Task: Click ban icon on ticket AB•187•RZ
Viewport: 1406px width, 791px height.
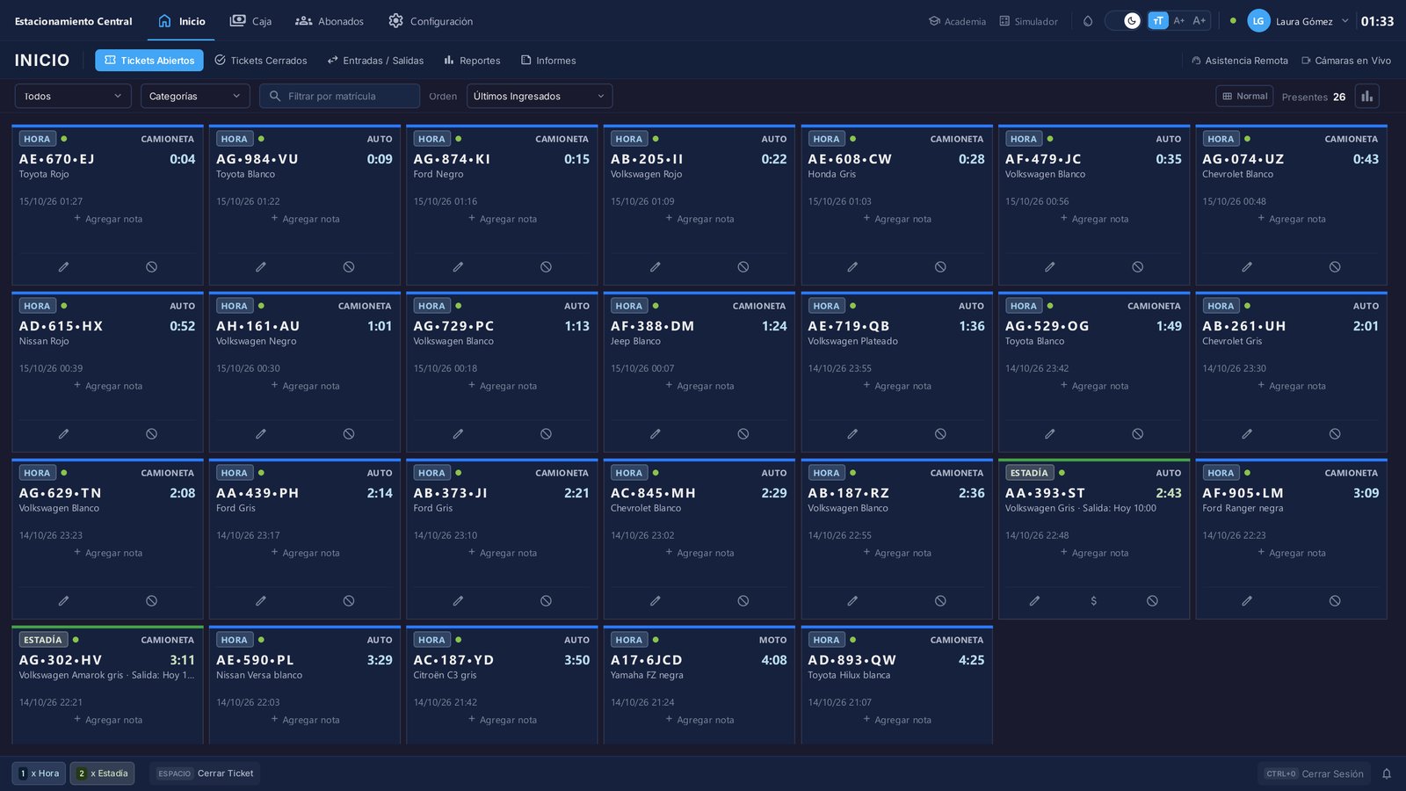Action: tap(940, 601)
